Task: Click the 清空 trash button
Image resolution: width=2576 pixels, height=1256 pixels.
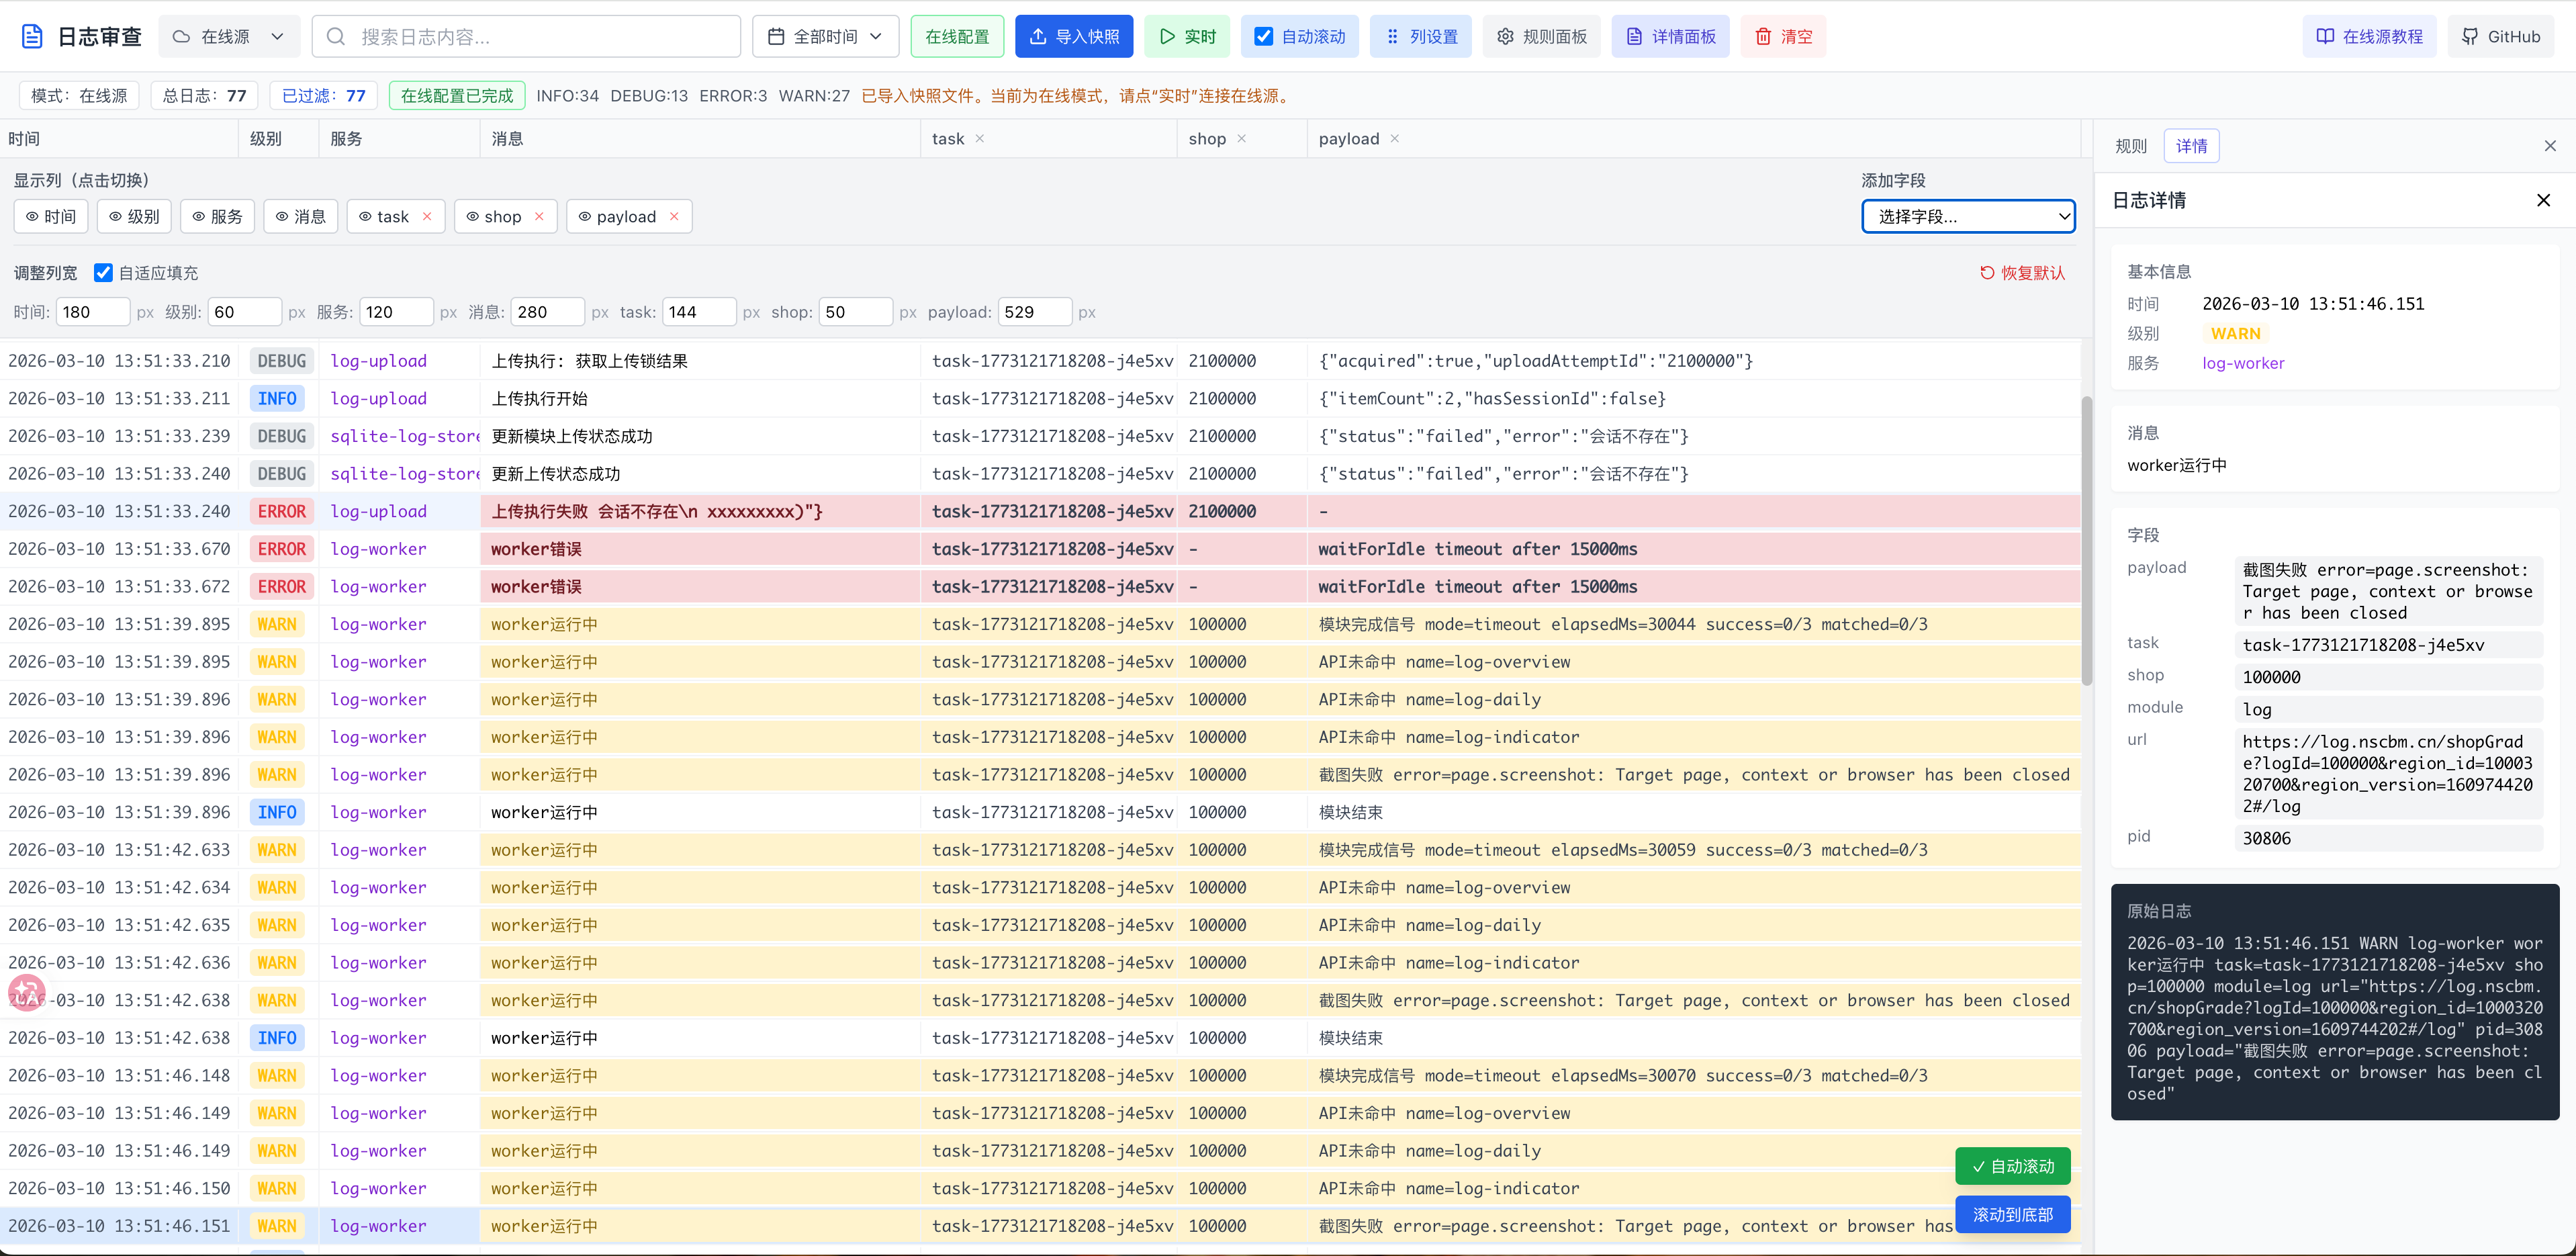Action: tap(1783, 37)
